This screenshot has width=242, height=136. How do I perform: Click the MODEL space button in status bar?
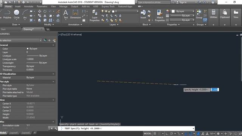click(147, 133)
